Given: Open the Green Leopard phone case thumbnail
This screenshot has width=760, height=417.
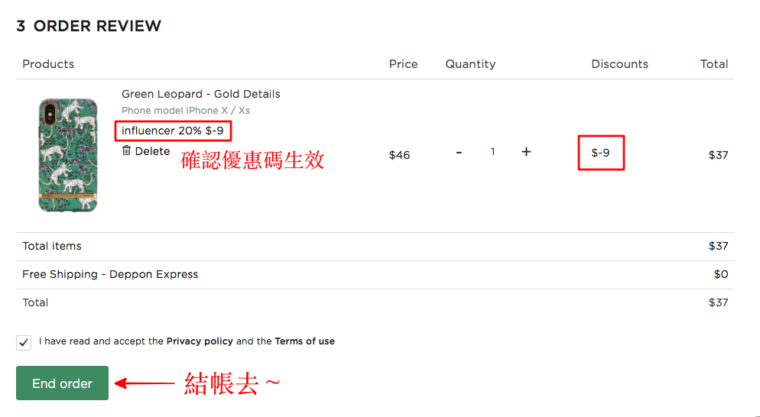Looking at the screenshot, I should (68, 155).
